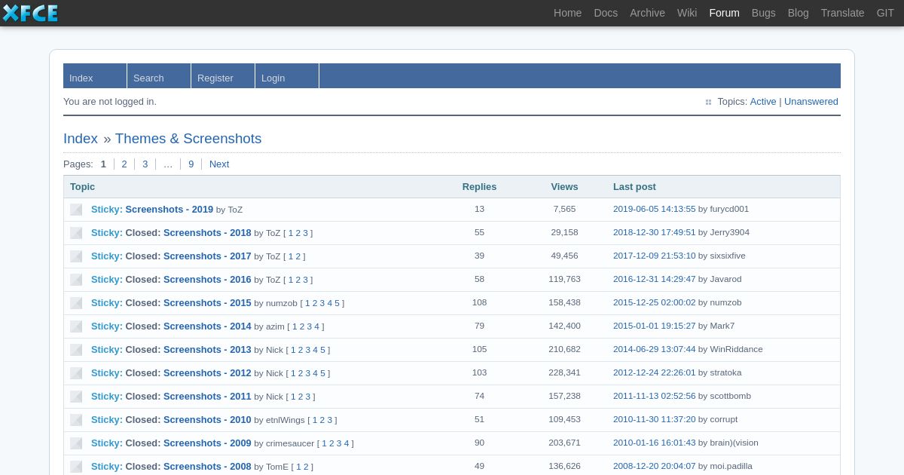The width and height of the screenshot is (904, 475).
Task: Go to page 3 of topics
Action: click(x=145, y=164)
